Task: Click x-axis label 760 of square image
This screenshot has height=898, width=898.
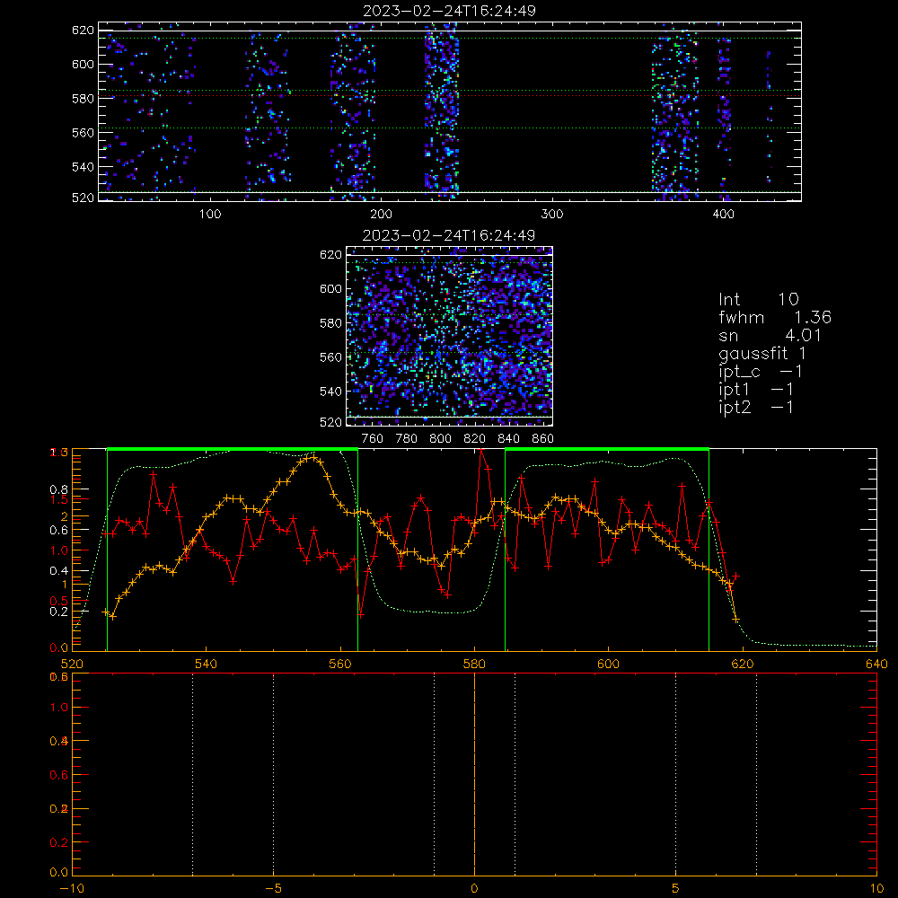Action: pos(373,439)
